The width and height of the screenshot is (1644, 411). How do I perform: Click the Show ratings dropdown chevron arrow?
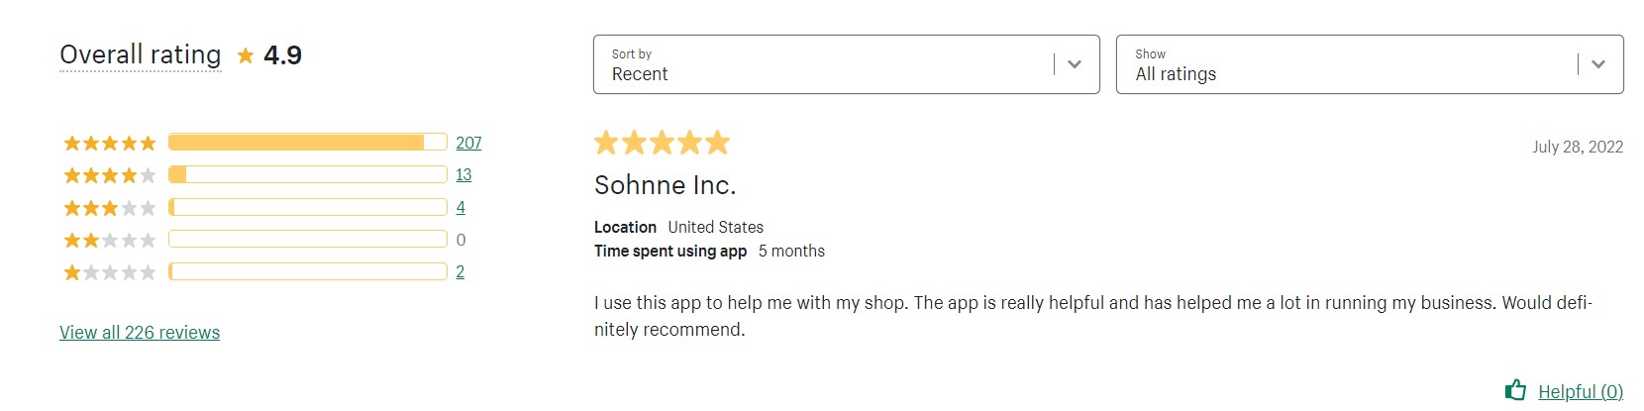1597,64
